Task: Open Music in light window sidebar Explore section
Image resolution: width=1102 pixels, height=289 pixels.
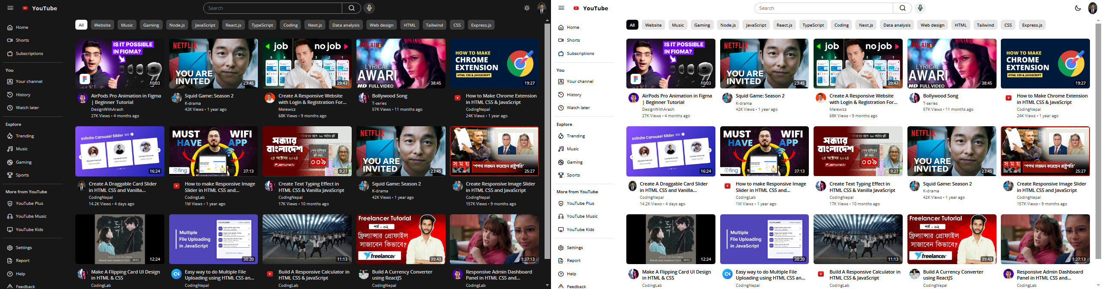Action: click(585, 149)
